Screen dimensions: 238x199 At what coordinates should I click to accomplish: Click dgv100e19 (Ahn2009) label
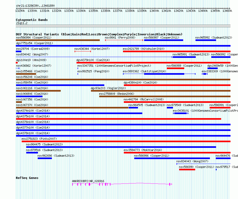point(31,60)
